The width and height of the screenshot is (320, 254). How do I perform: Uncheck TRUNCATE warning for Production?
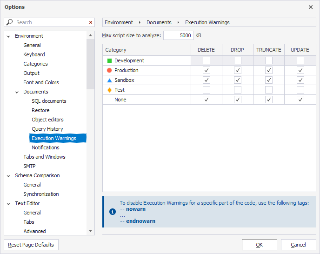point(269,70)
